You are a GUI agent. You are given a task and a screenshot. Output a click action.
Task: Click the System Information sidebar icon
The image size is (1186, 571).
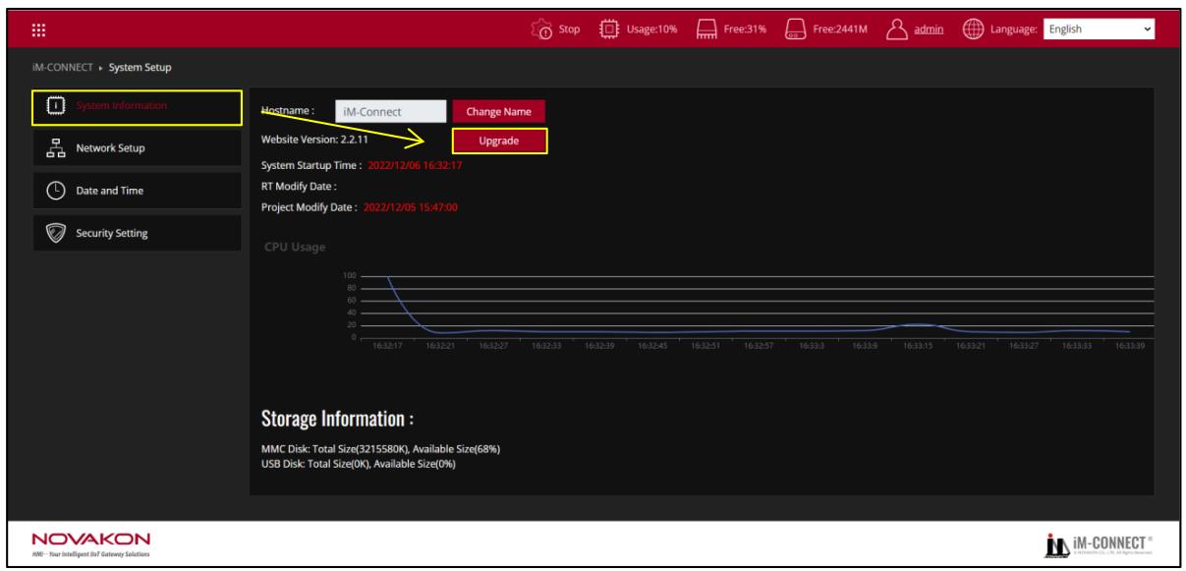click(57, 106)
